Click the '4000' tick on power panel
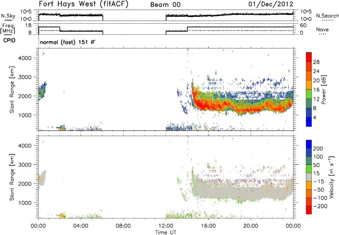339x235 pixels. (25, 58)
